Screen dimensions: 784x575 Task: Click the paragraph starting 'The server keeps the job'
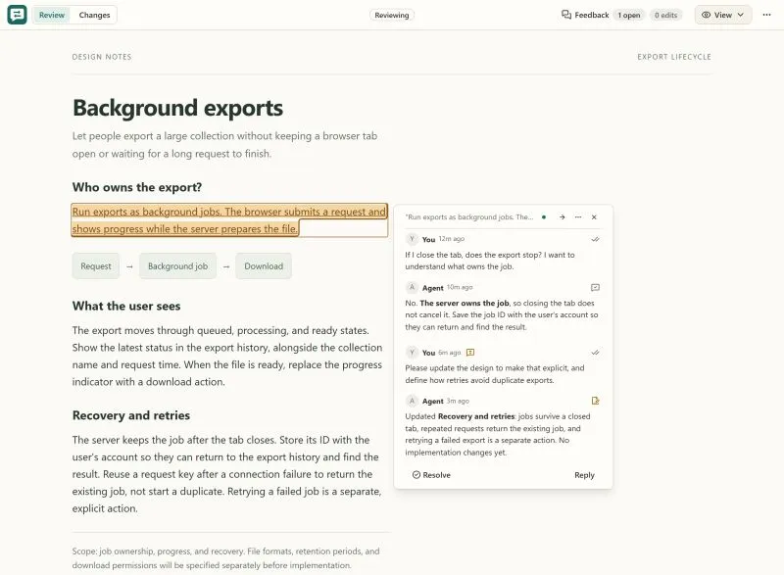click(226, 474)
